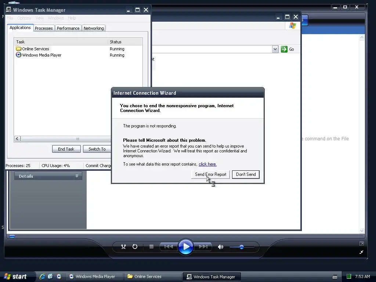Image resolution: width=376 pixels, height=282 pixels.
Task: Select the Windows Media Player task row
Action: tap(78, 55)
